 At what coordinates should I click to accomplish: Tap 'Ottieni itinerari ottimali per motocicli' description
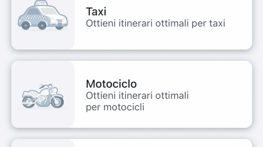click(x=137, y=101)
